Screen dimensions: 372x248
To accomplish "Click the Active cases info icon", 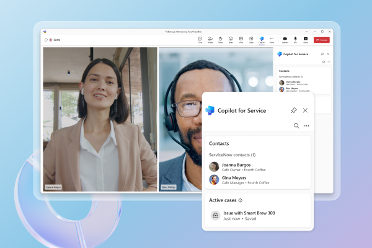I will click(x=241, y=200).
